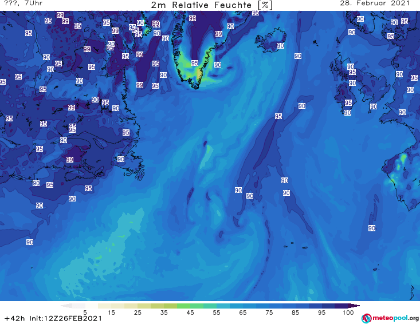Click the color scale label '55'
The height and width of the screenshot is (324, 420).
click(217, 313)
